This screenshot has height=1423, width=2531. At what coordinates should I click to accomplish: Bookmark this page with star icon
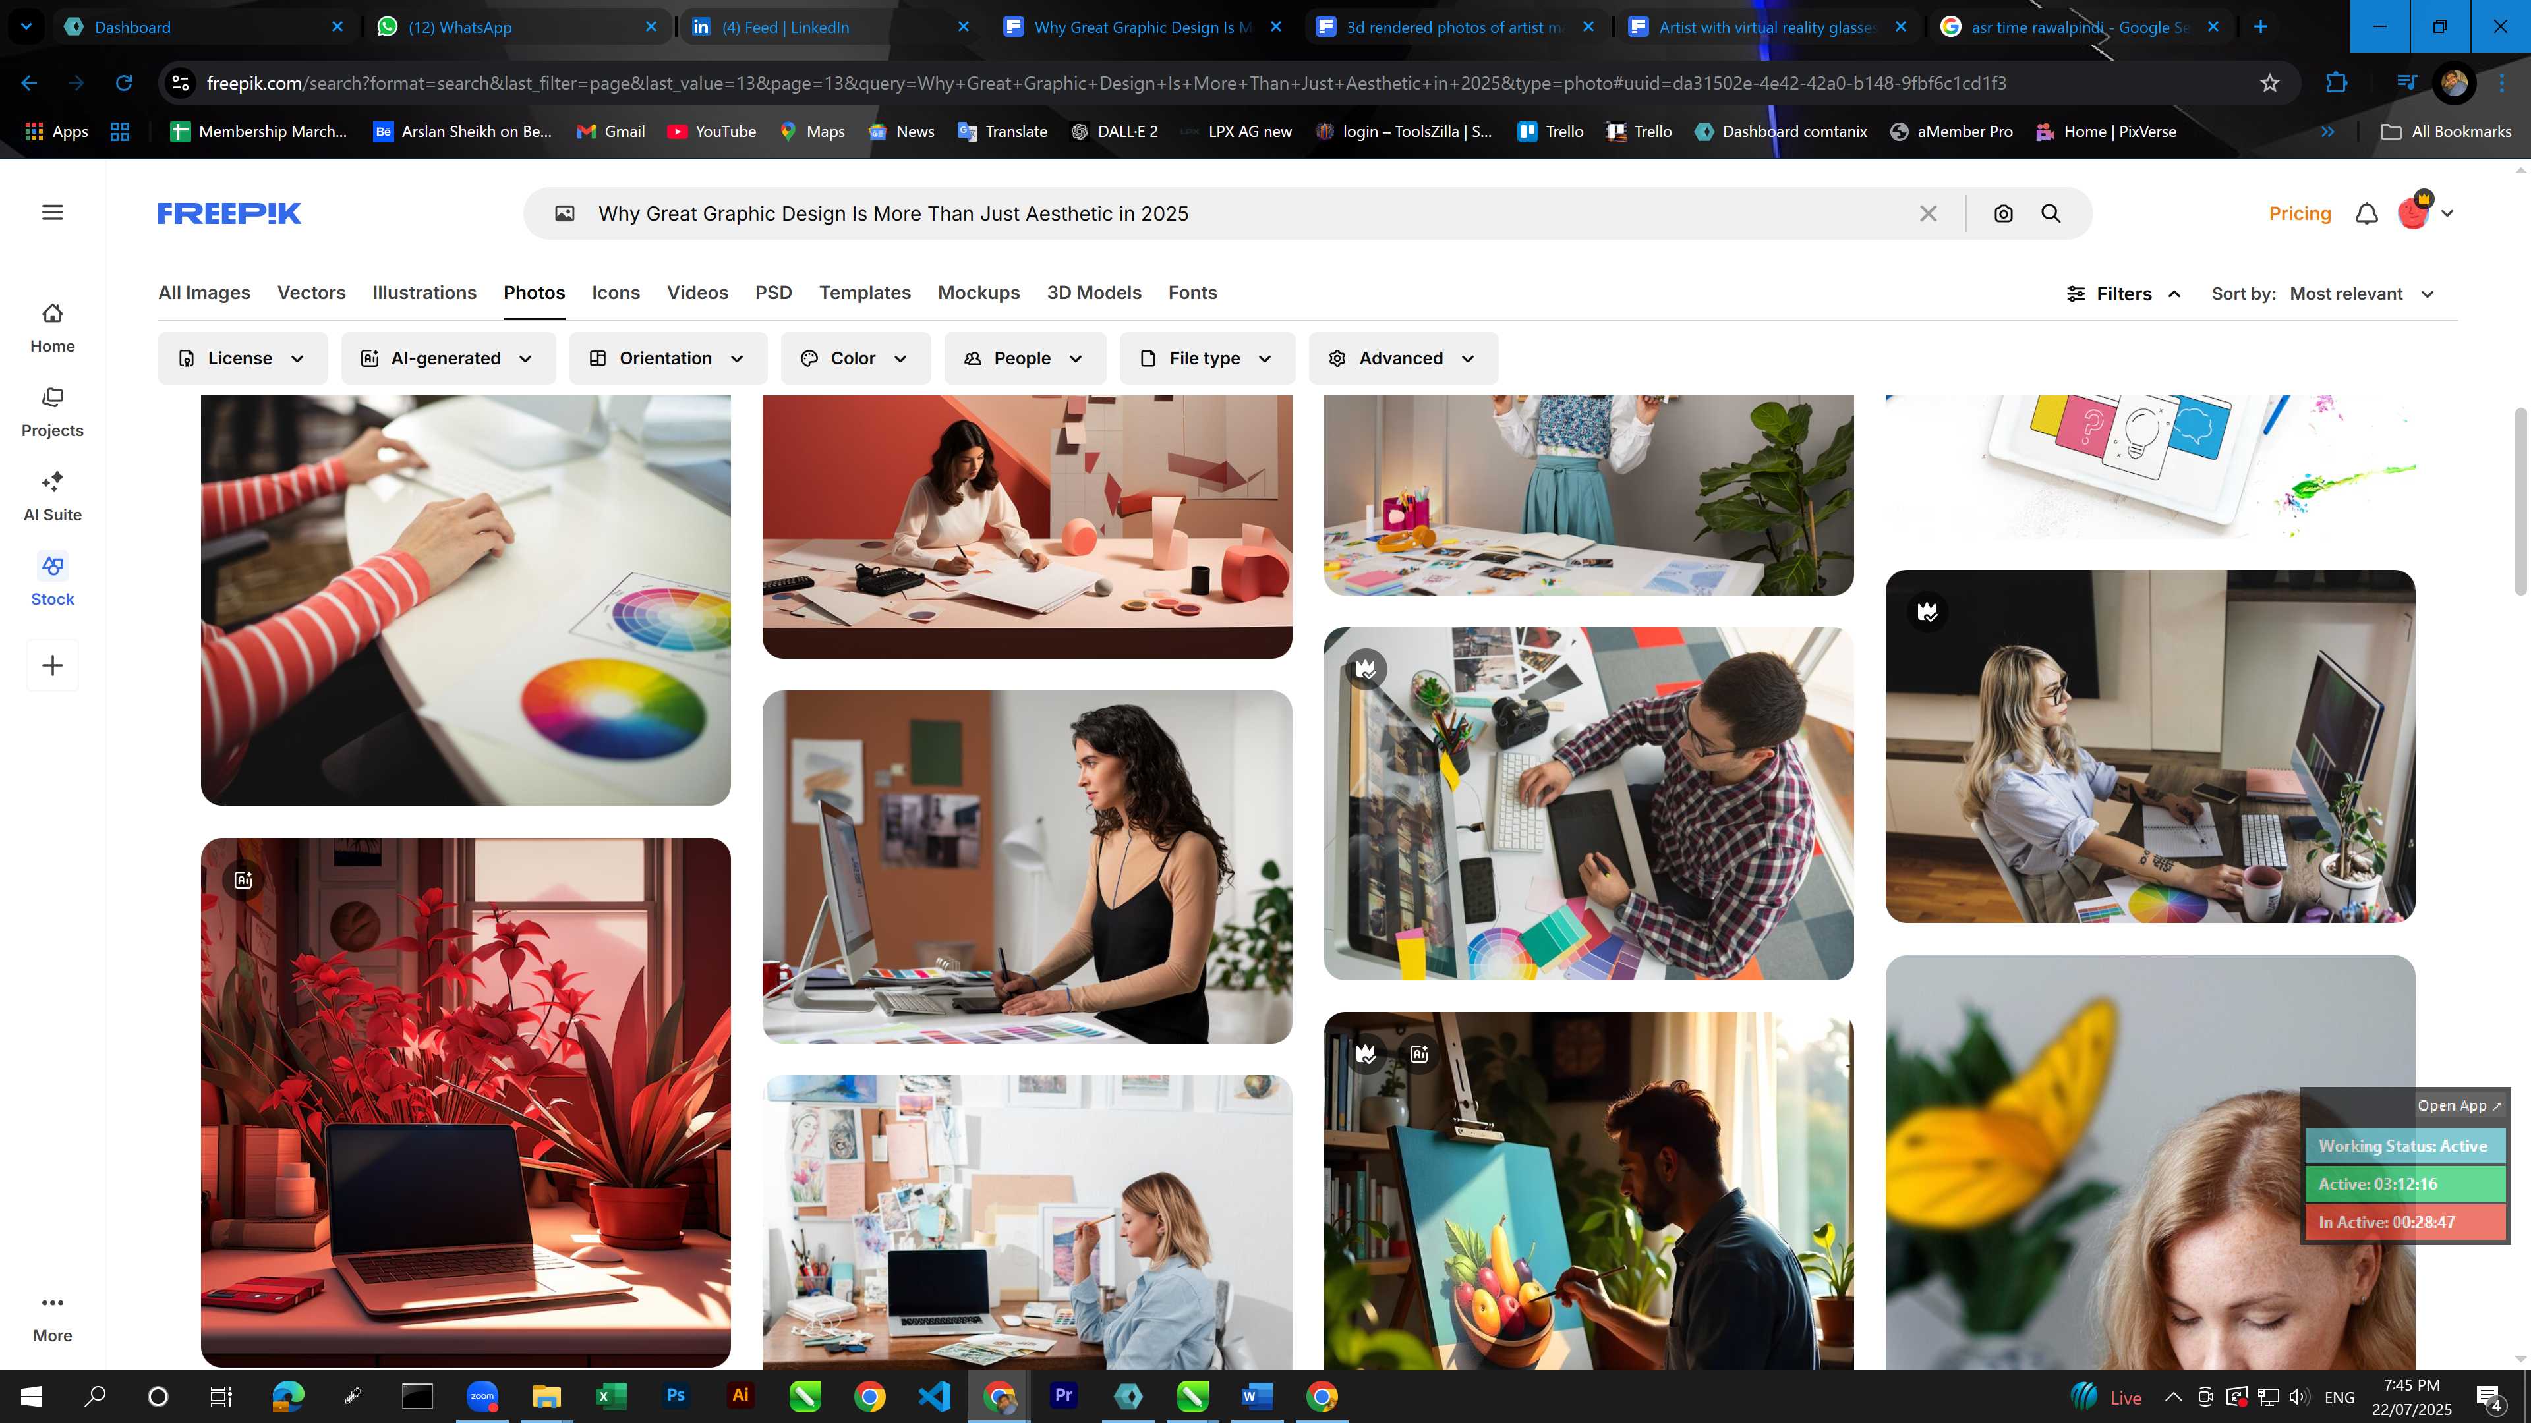(x=2269, y=82)
